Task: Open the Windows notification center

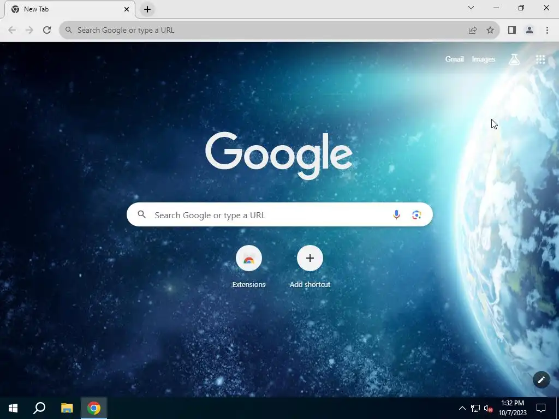Action: (x=541, y=408)
